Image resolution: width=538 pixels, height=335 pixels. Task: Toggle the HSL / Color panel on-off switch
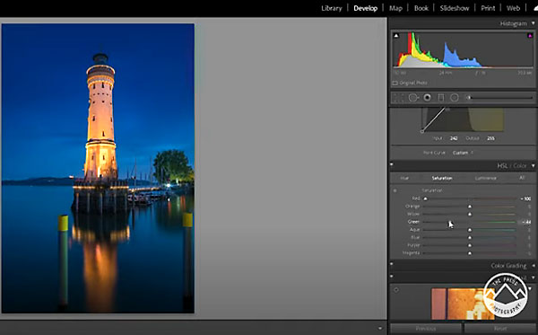click(x=392, y=165)
